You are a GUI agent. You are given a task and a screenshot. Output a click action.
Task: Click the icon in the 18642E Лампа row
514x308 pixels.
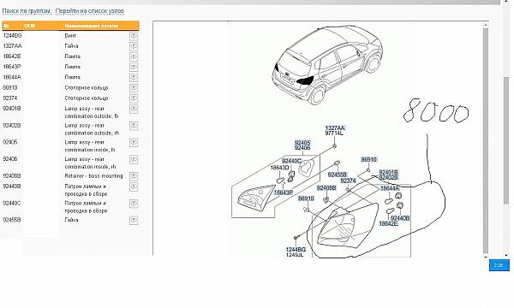pyautogui.click(x=134, y=57)
